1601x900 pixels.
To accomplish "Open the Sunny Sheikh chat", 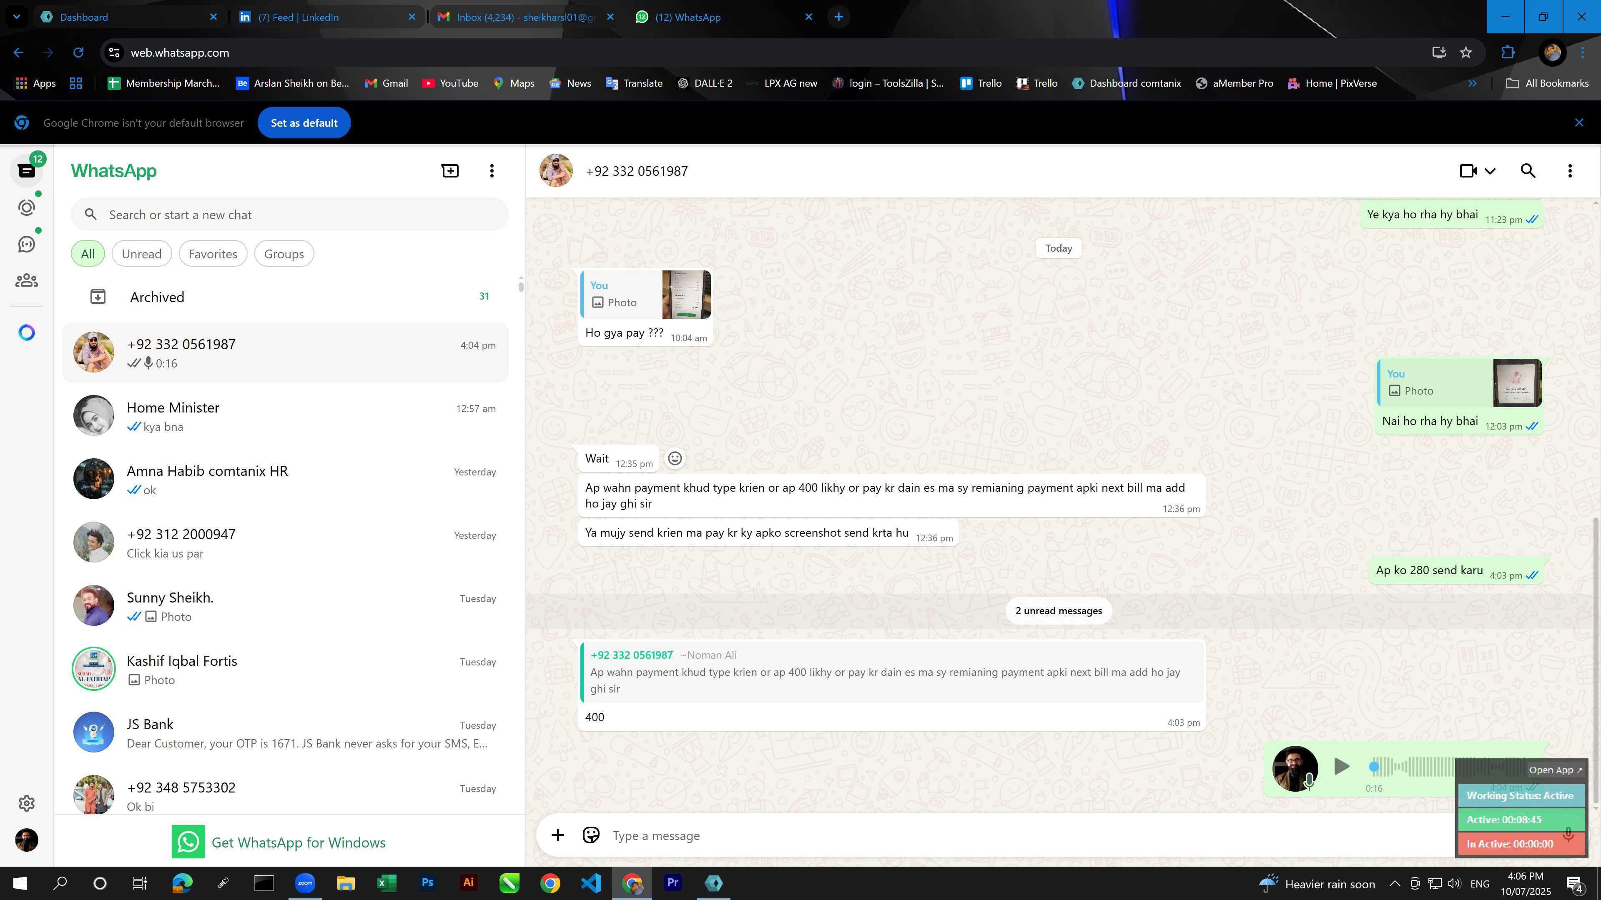I will [286, 606].
